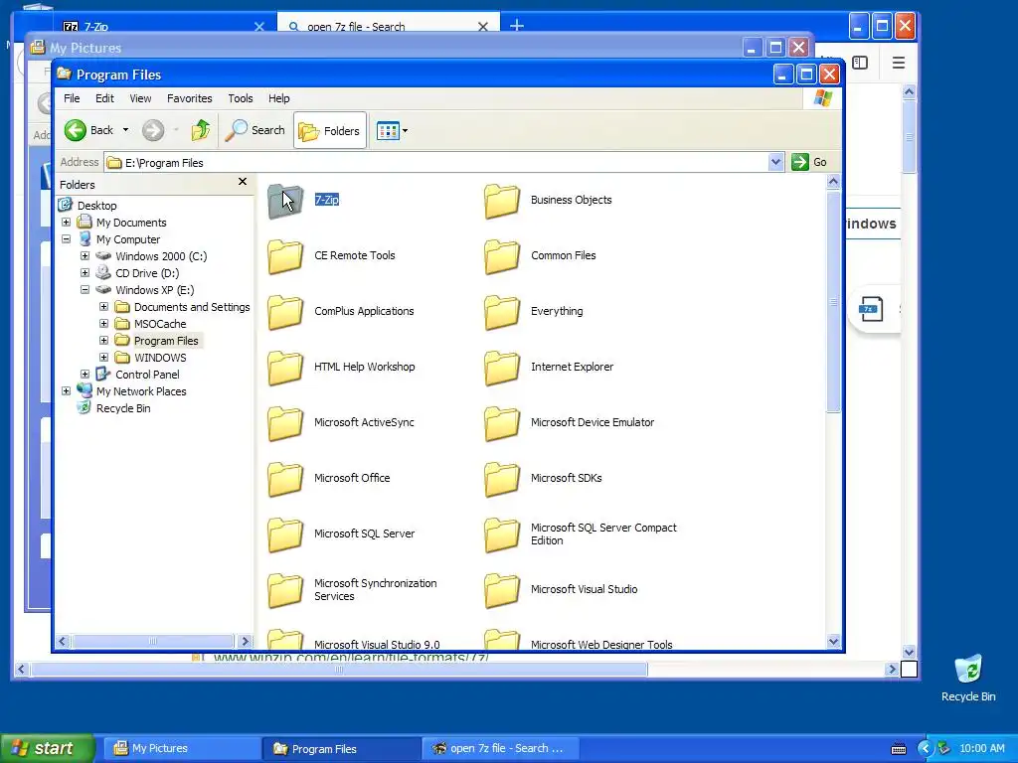Open the Favorites menu
The width and height of the screenshot is (1018, 763).
point(190,98)
